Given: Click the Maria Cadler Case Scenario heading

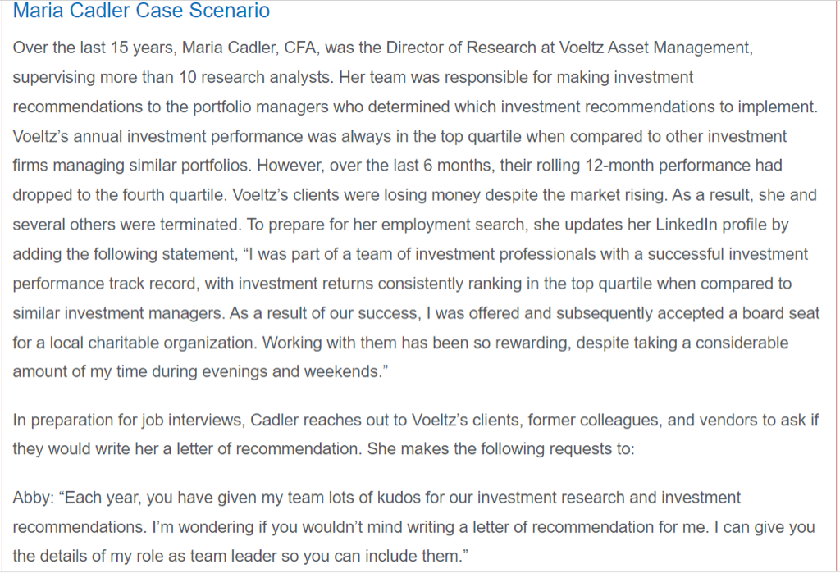Looking at the screenshot, I should (x=141, y=11).
